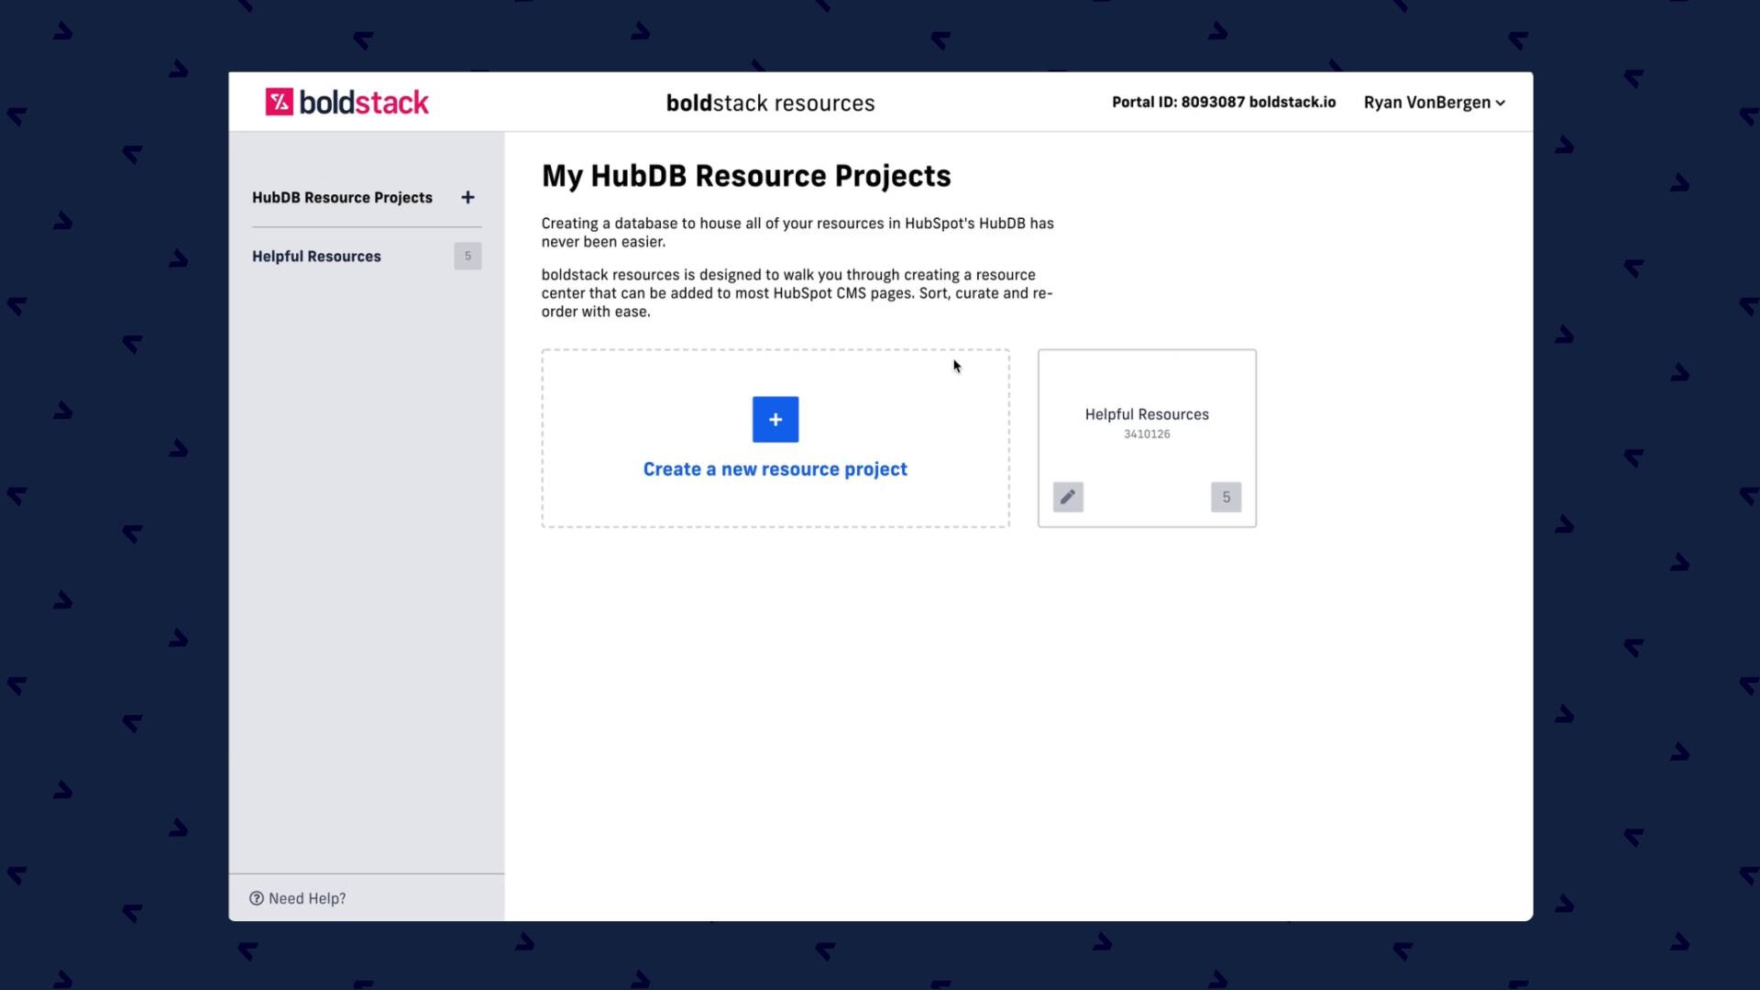Click the boldstack logo

[x=347, y=102]
